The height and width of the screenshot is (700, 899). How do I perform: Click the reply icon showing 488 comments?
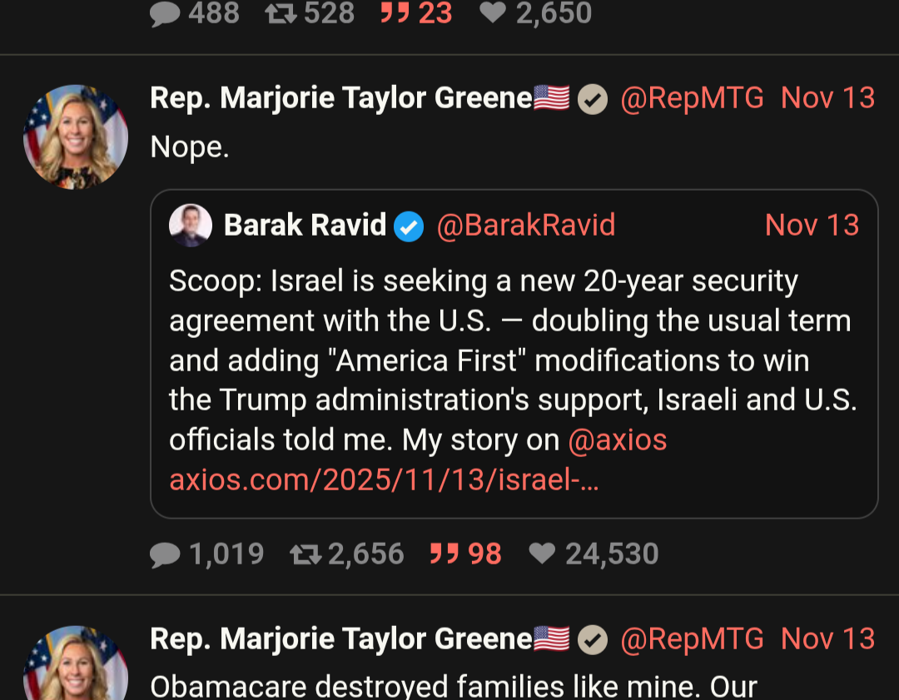pos(166,13)
